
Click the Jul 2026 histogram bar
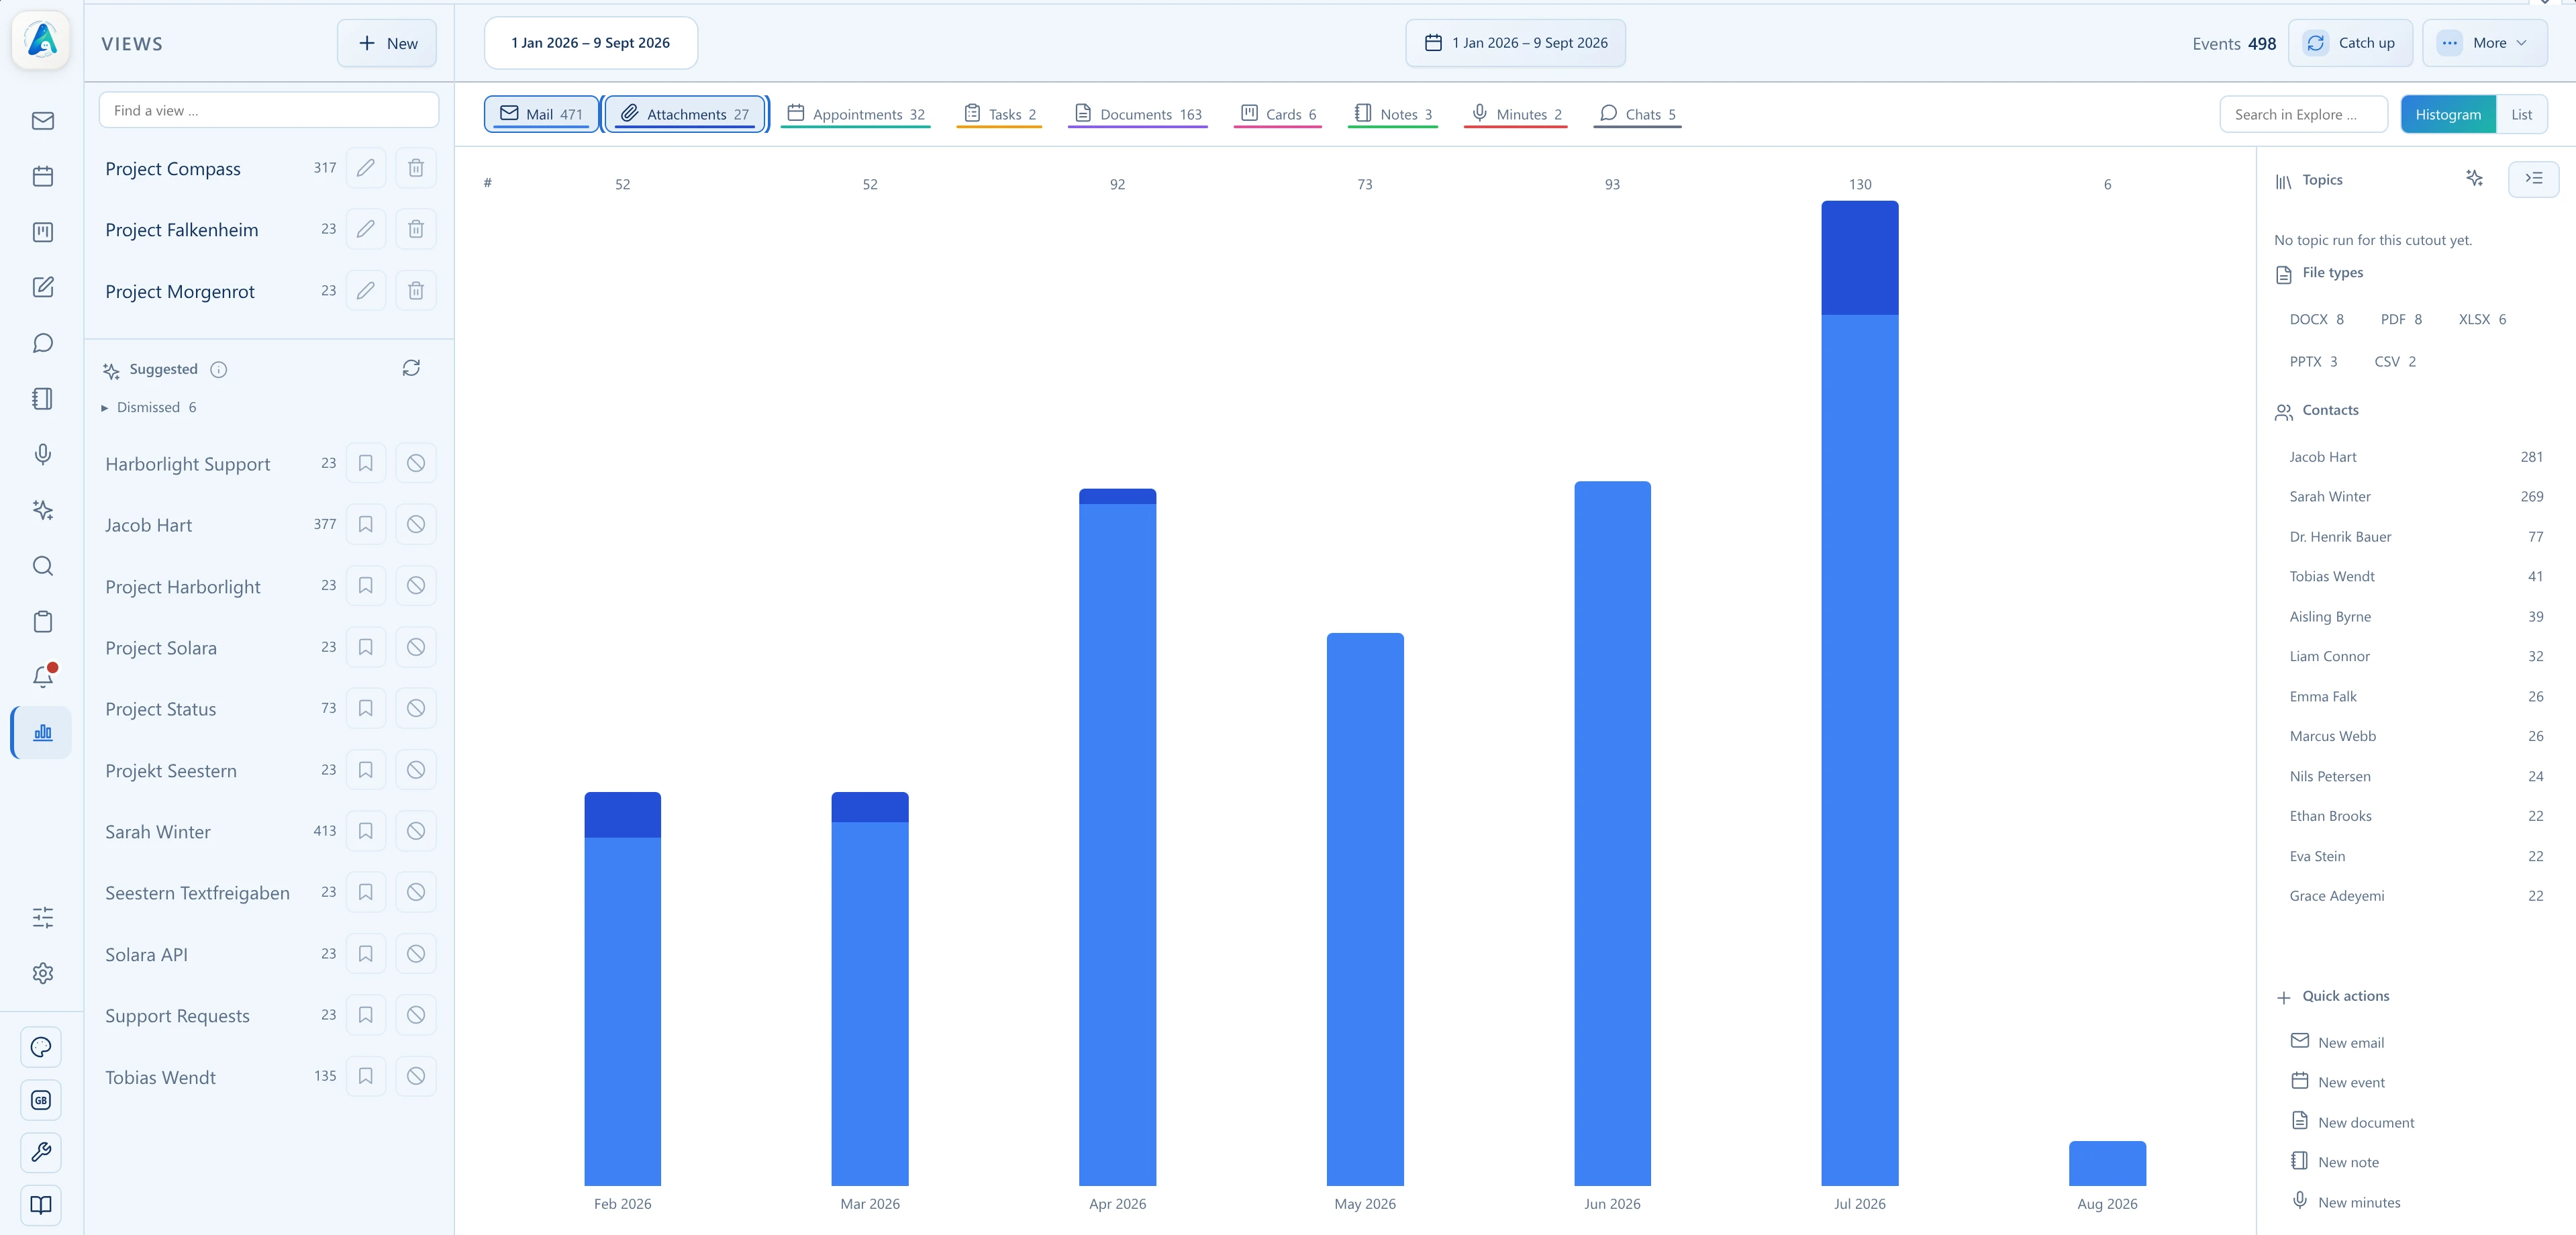1859,693
